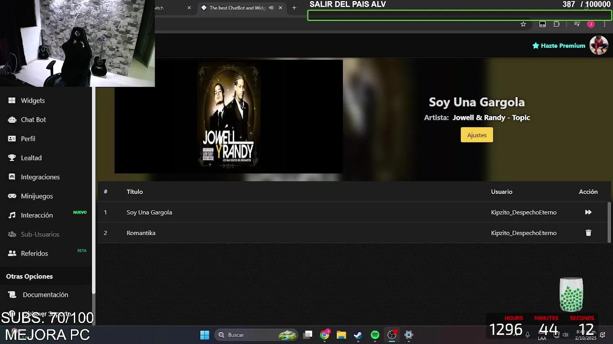
Task: Bookmark this page with the star
Action: [523, 24]
